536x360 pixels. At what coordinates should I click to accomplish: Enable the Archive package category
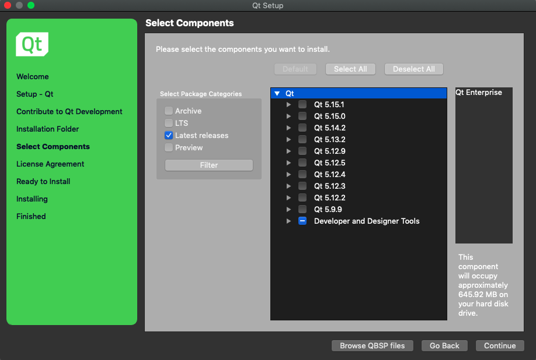pyautogui.click(x=169, y=111)
